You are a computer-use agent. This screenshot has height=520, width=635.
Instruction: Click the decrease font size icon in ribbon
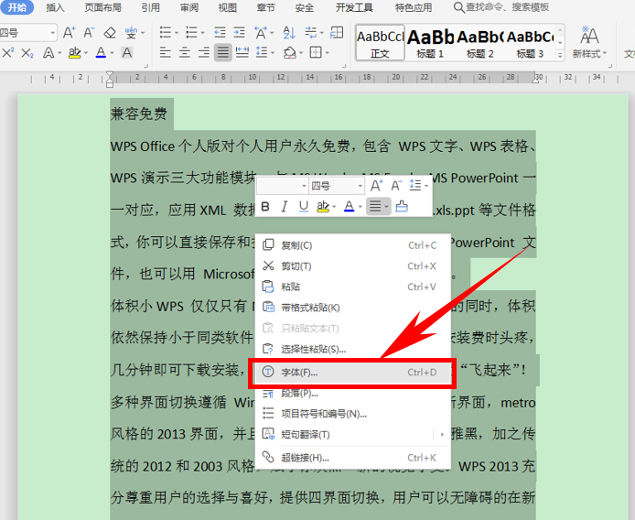(x=89, y=32)
